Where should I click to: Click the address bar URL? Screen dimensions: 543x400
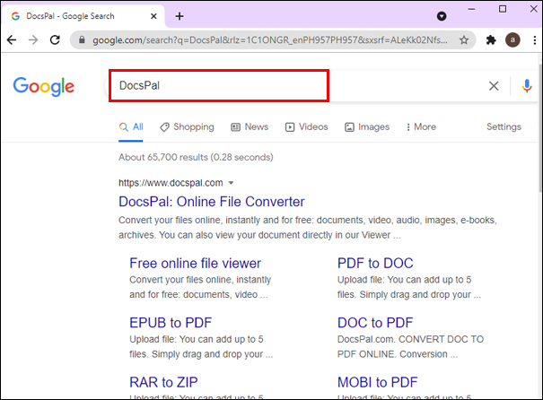coord(270,40)
